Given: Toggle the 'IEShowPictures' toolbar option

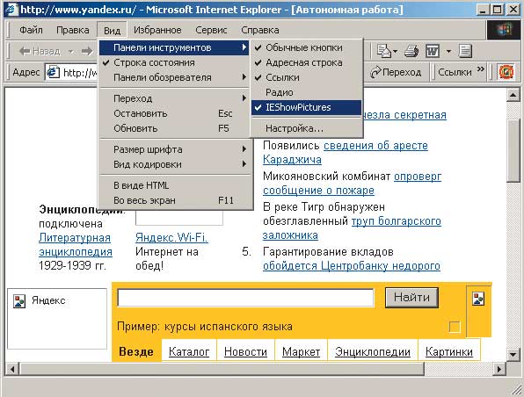Looking at the screenshot, I should (x=307, y=107).
